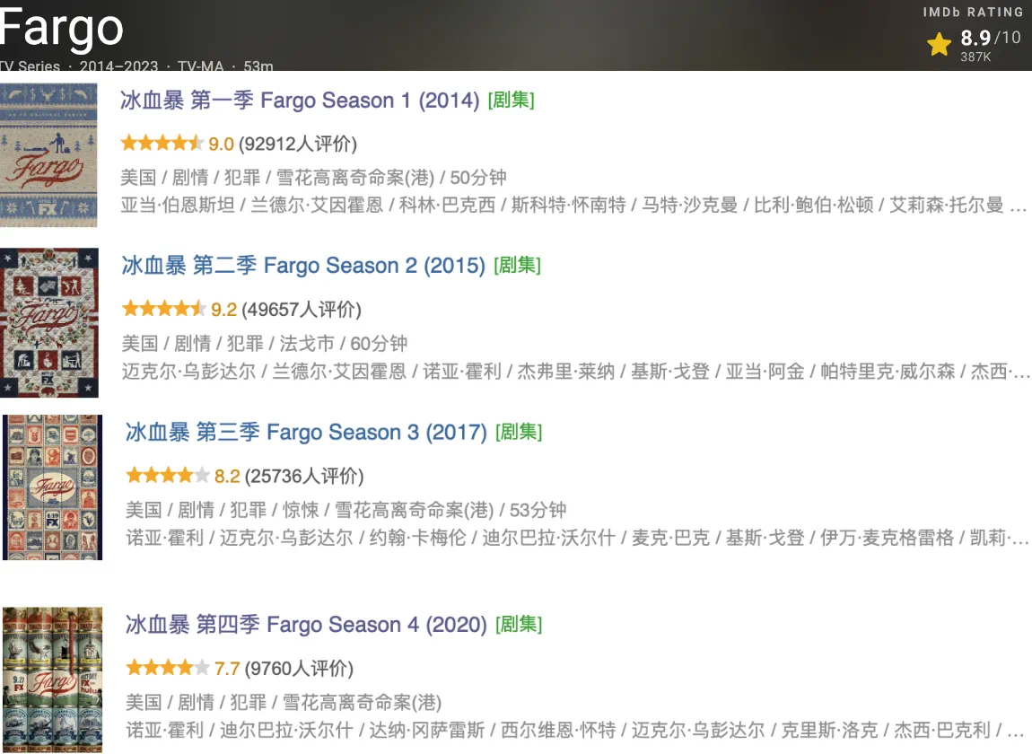Click Season 2 info line ending 60分钟
This screenshot has width=1032, height=754.
(x=265, y=343)
